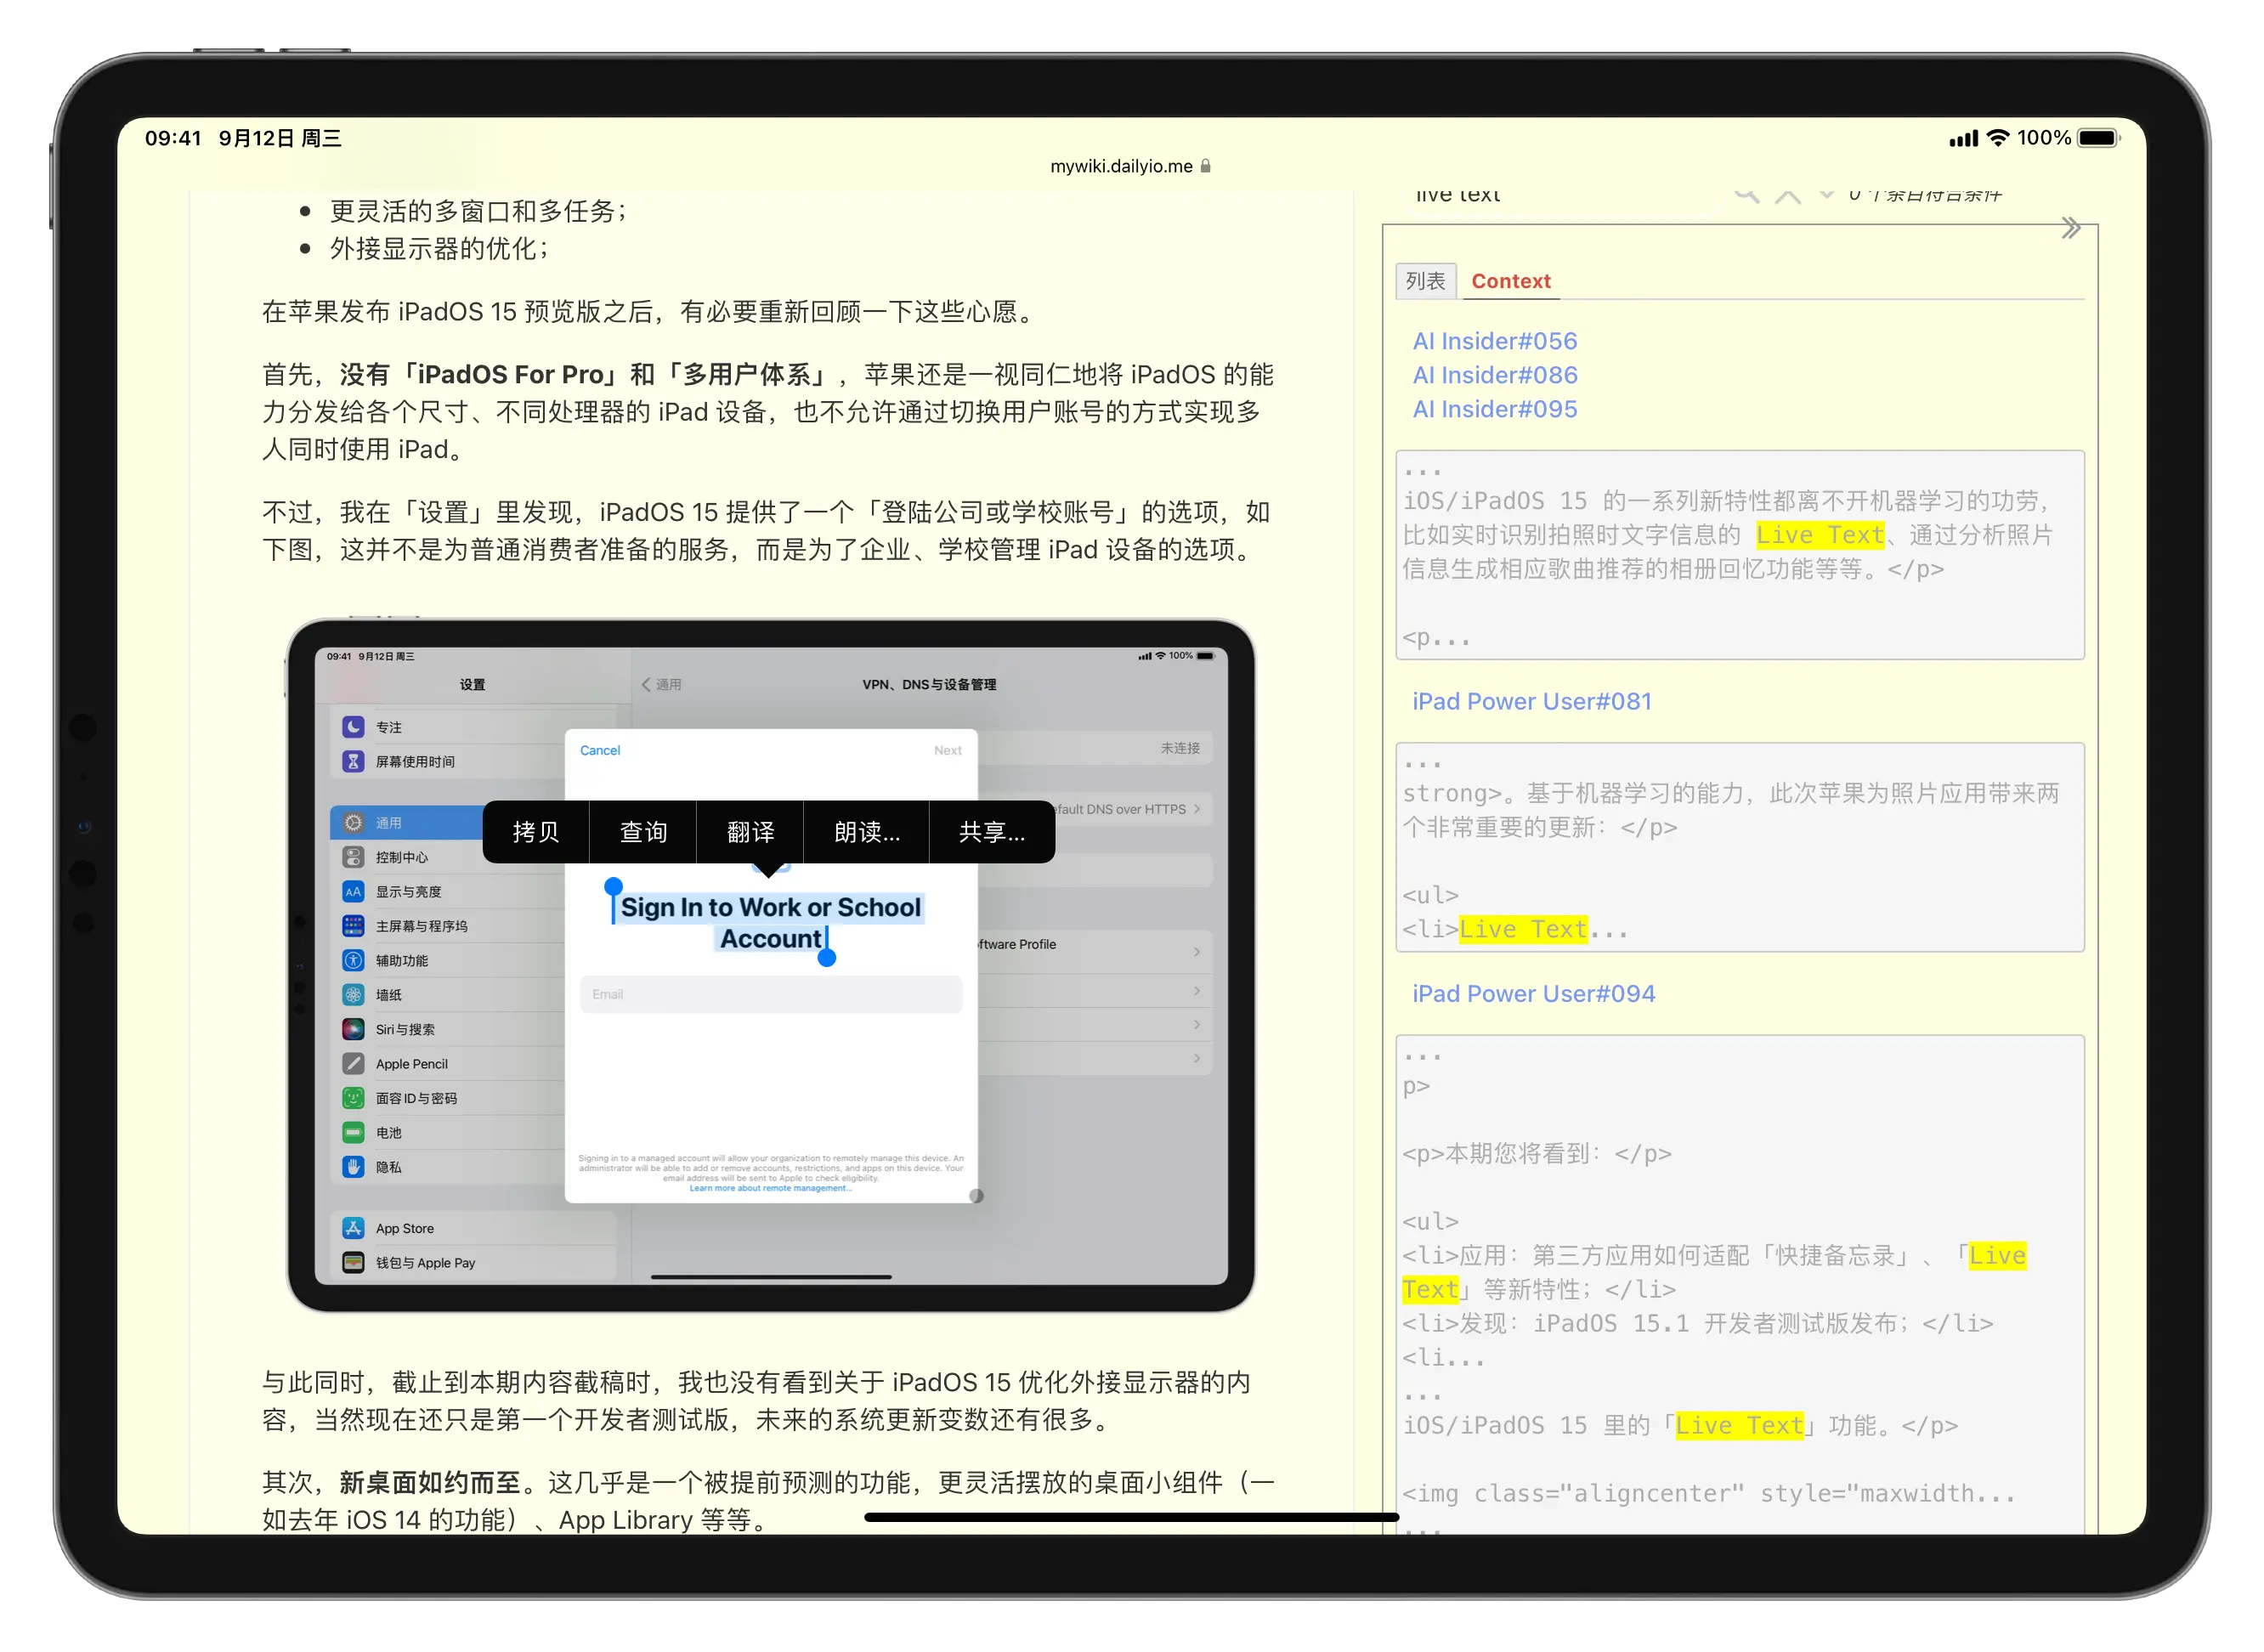This screenshot has height=1652, width=2264.
Task: Choose 拷贝 from the selection popup menu
Action: [x=536, y=832]
